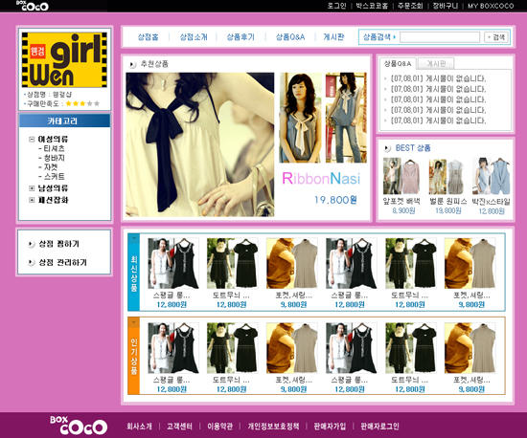Click the arrow icon beside 상점 찜하기

click(31, 244)
